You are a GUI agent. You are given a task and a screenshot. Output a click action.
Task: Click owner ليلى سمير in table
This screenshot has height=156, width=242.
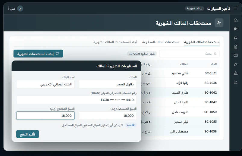[181, 122]
